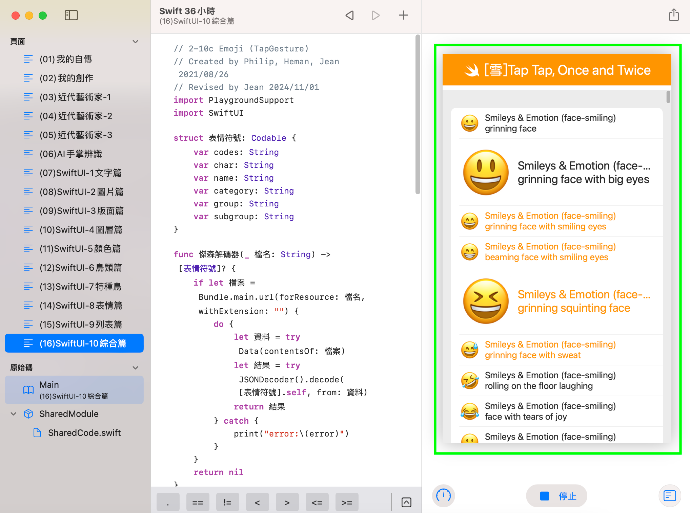This screenshot has width=690, height=513.
Task: Open the share export icon
Action: tap(674, 15)
